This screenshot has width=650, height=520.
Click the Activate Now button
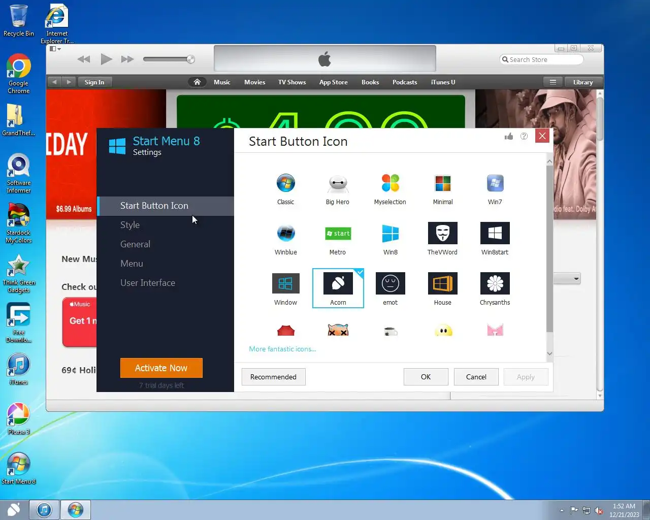(161, 368)
